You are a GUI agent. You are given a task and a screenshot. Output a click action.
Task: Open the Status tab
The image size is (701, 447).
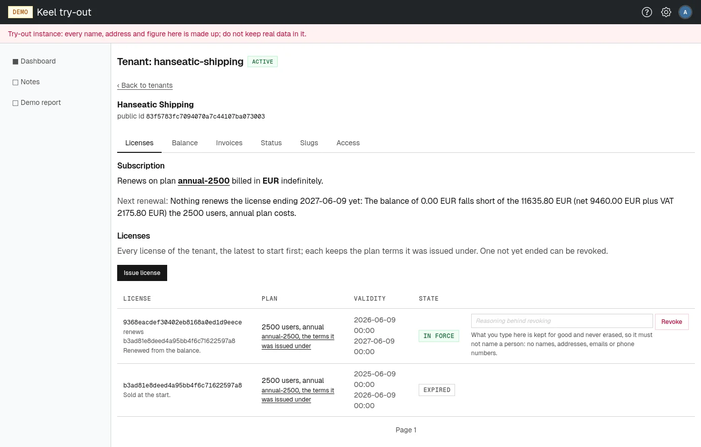coord(271,143)
